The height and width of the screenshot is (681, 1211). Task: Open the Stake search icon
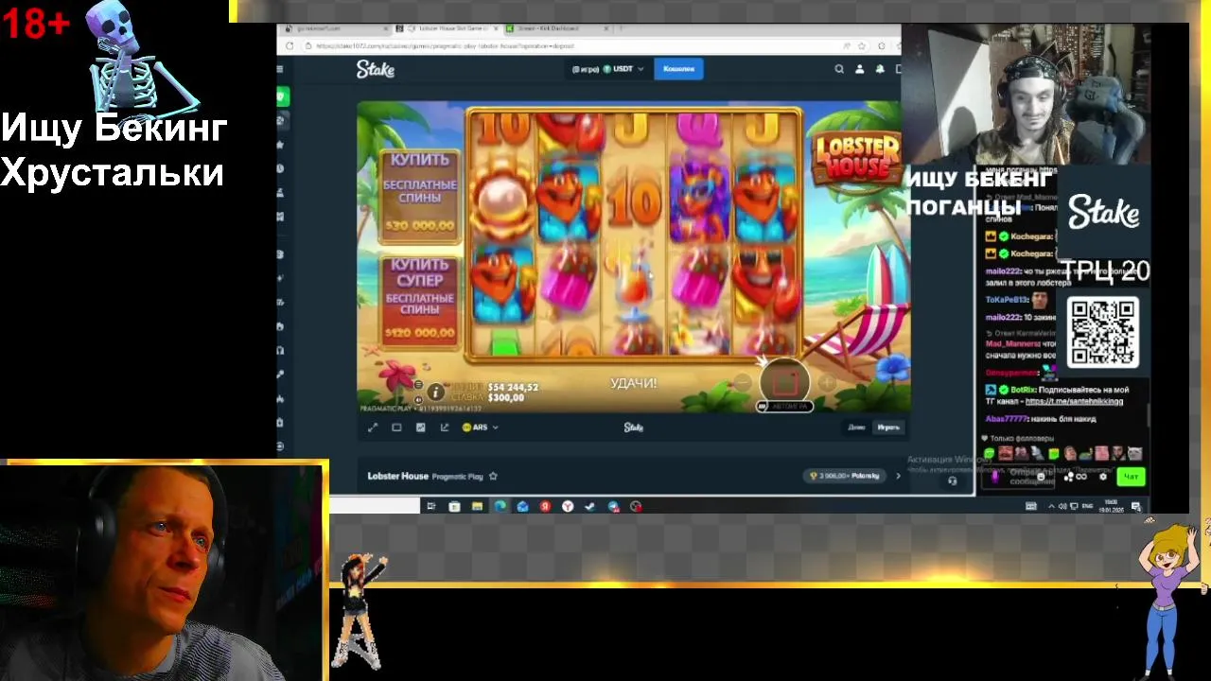pos(839,69)
